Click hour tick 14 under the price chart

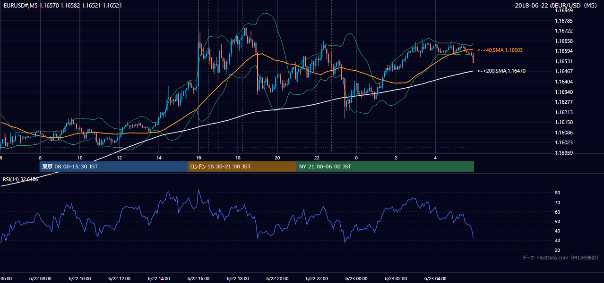159,158
